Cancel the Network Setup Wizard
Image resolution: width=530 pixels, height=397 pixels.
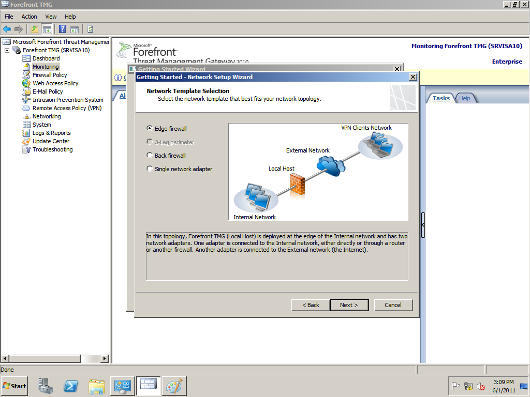(x=393, y=305)
